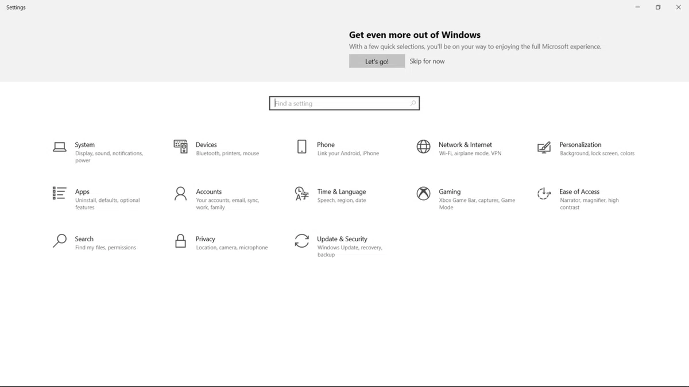
Task: Open the Privacy padlock icon
Action: (181, 241)
